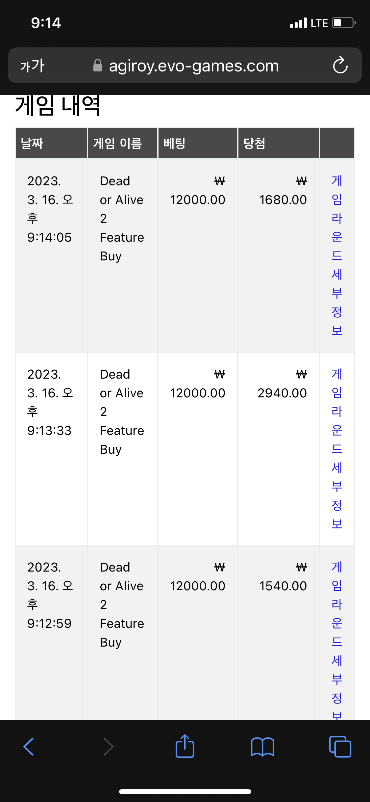Open round details link for 9:14:05 game

(x=337, y=255)
